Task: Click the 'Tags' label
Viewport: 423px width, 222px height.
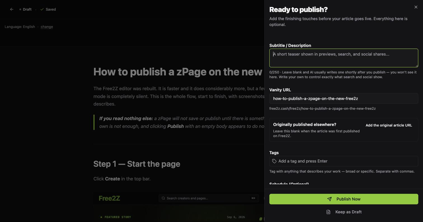Action: click(x=274, y=153)
